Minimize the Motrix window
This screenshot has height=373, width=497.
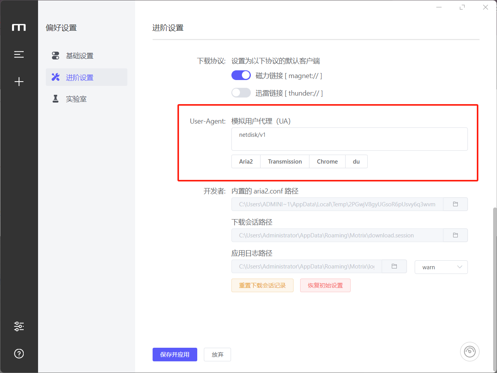tap(439, 7)
